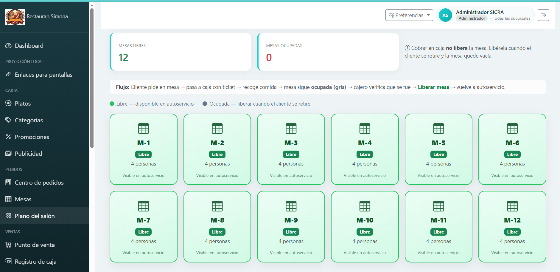Click the Mesas table icon

point(8,199)
